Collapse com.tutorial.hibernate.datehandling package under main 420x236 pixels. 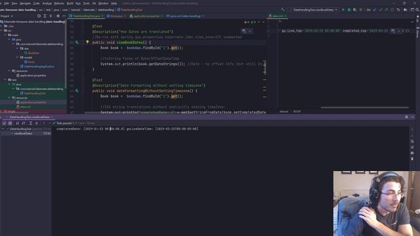tap(13, 44)
